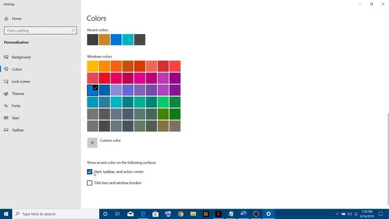Viewport: 389px width, 219px height.
Task: Launch Microsoft Edge from the taskbar
Action: coord(143,214)
